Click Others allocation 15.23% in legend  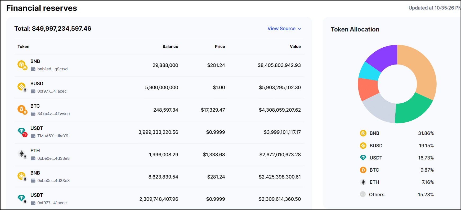(x=426, y=195)
